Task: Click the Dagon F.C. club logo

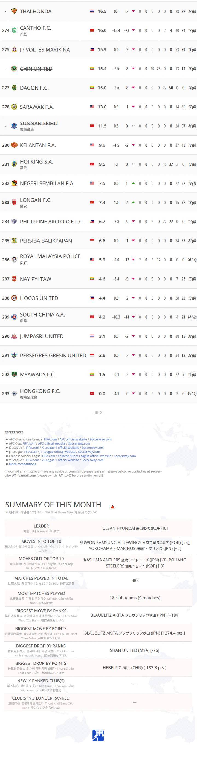Action: [x=14, y=88]
